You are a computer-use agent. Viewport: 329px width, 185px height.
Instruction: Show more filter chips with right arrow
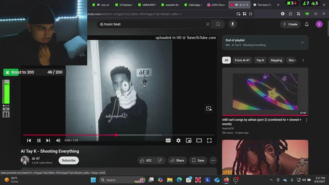click(303, 60)
